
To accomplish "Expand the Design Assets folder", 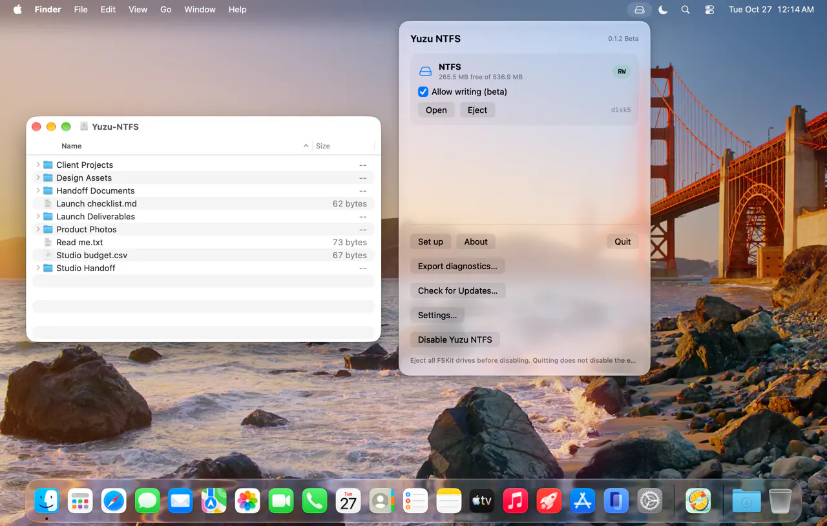I will pyautogui.click(x=38, y=177).
